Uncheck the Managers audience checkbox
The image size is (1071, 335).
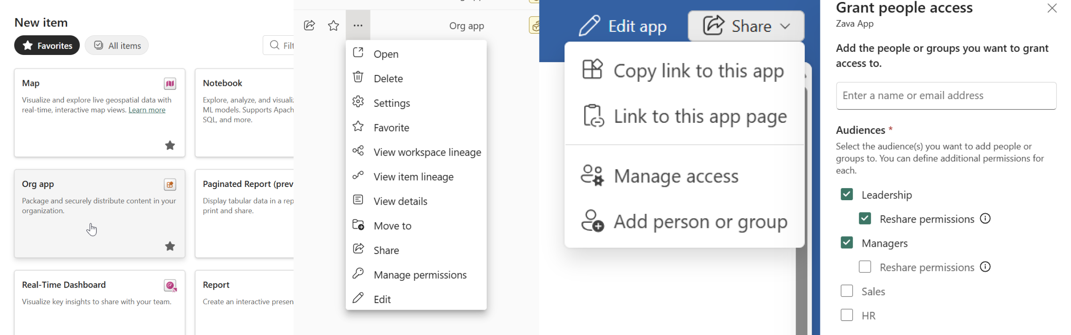pyautogui.click(x=846, y=243)
